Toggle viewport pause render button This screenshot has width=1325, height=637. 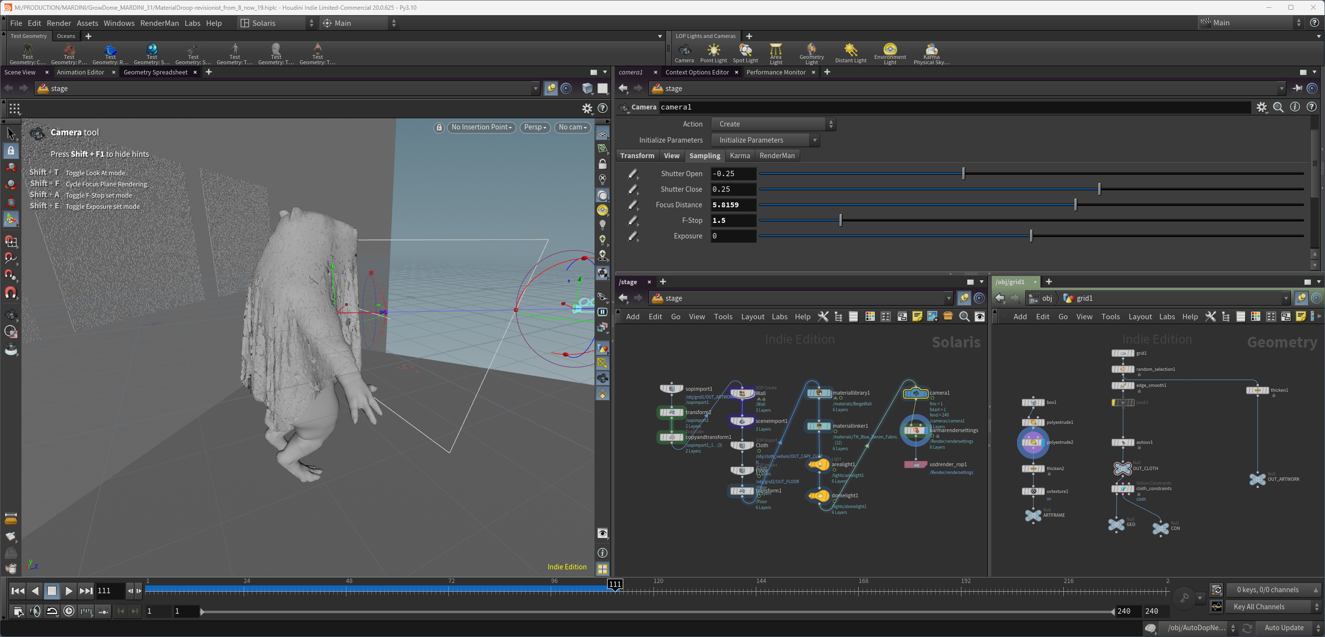point(602,312)
